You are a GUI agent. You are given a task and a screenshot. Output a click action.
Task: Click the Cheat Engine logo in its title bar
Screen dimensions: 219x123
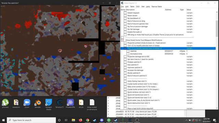coord(123,3)
